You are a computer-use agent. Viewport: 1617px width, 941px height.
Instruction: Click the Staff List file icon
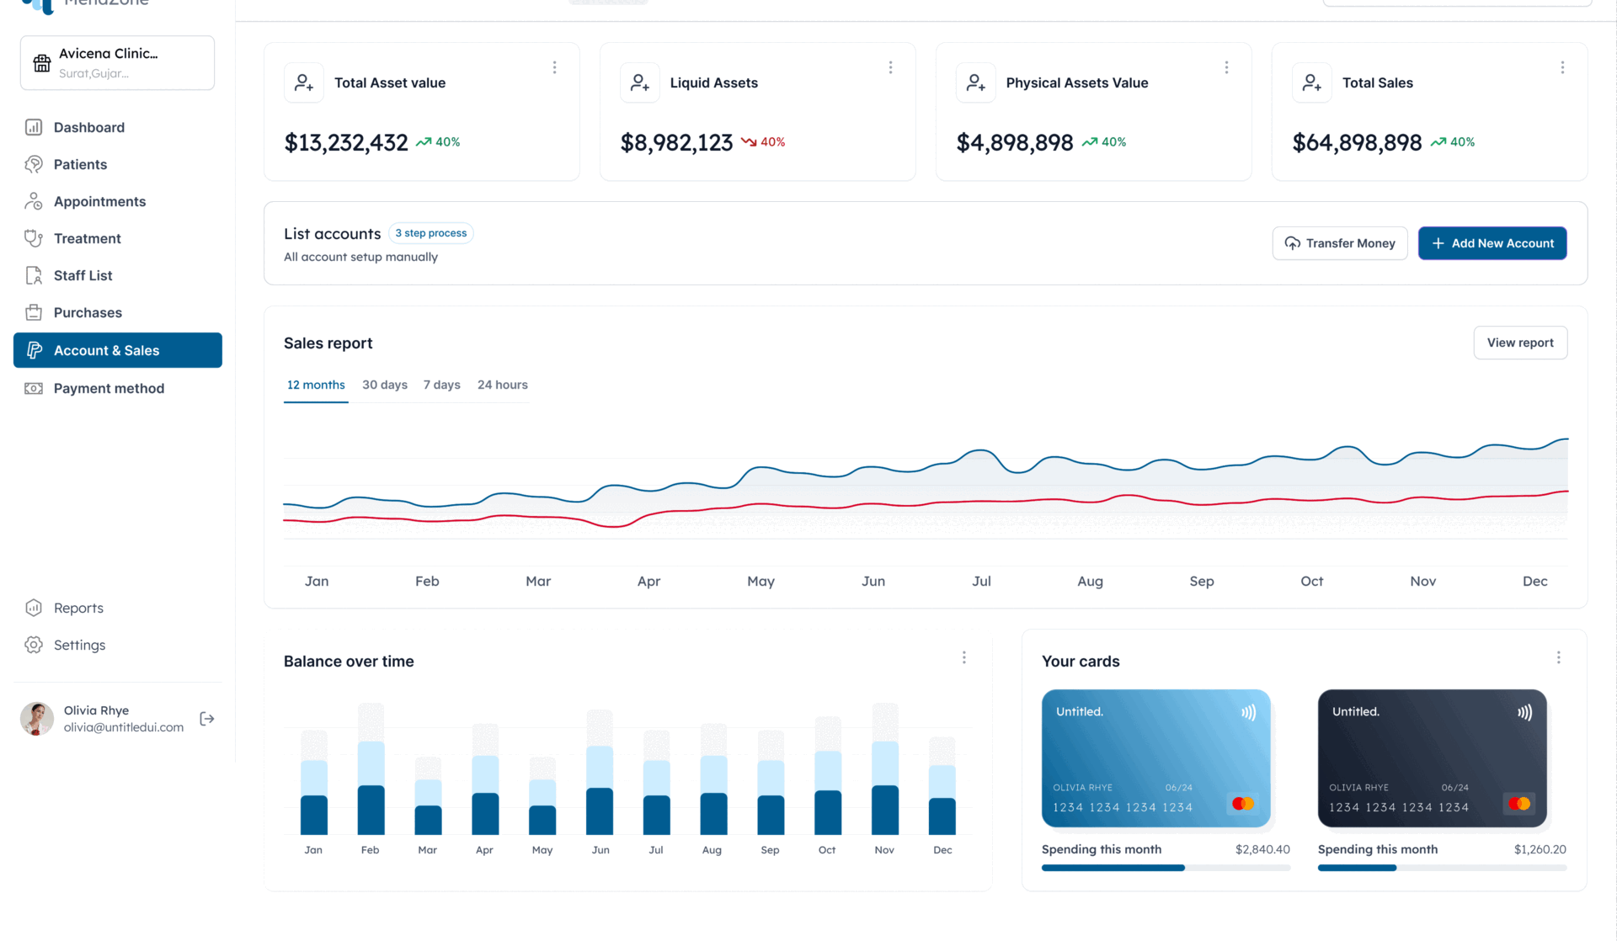pos(34,275)
